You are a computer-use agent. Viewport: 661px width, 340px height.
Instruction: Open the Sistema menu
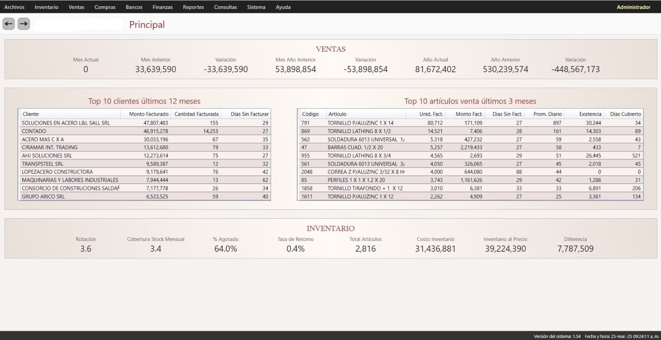click(256, 7)
